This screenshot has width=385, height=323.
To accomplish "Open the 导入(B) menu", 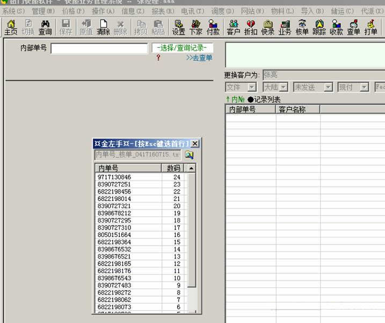I will (313, 11).
